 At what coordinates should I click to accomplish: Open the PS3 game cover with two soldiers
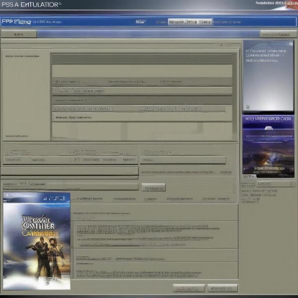pyautogui.click(x=36, y=241)
